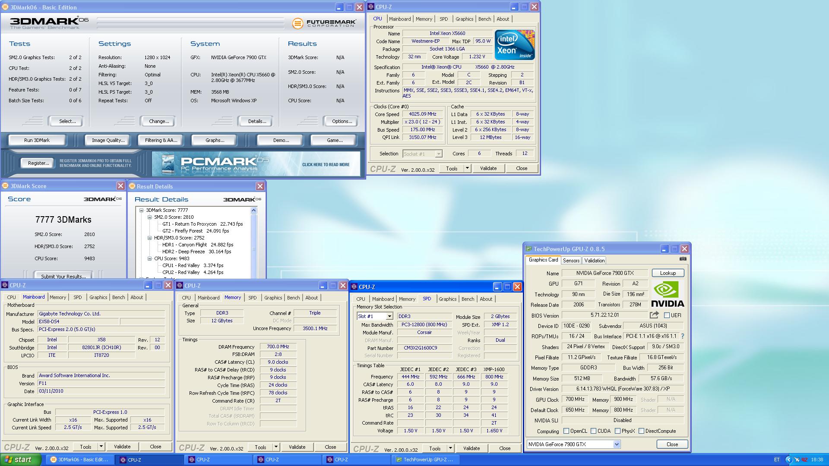Screen dimensions: 829x466
Task: Open the Socket #1 selection dropdown
Action: pos(438,154)
